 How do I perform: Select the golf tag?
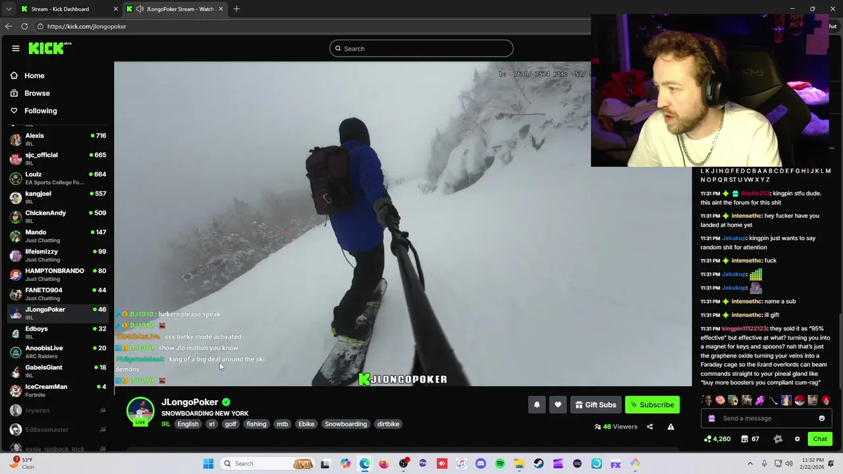tap(231, 424)
